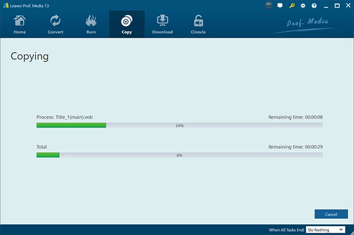
Task: Open settings via the gear icon
Action: point(303,6)
